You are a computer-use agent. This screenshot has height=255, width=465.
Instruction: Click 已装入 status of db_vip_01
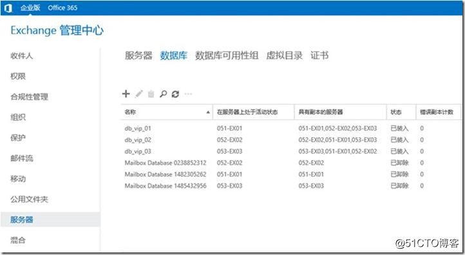399,128
